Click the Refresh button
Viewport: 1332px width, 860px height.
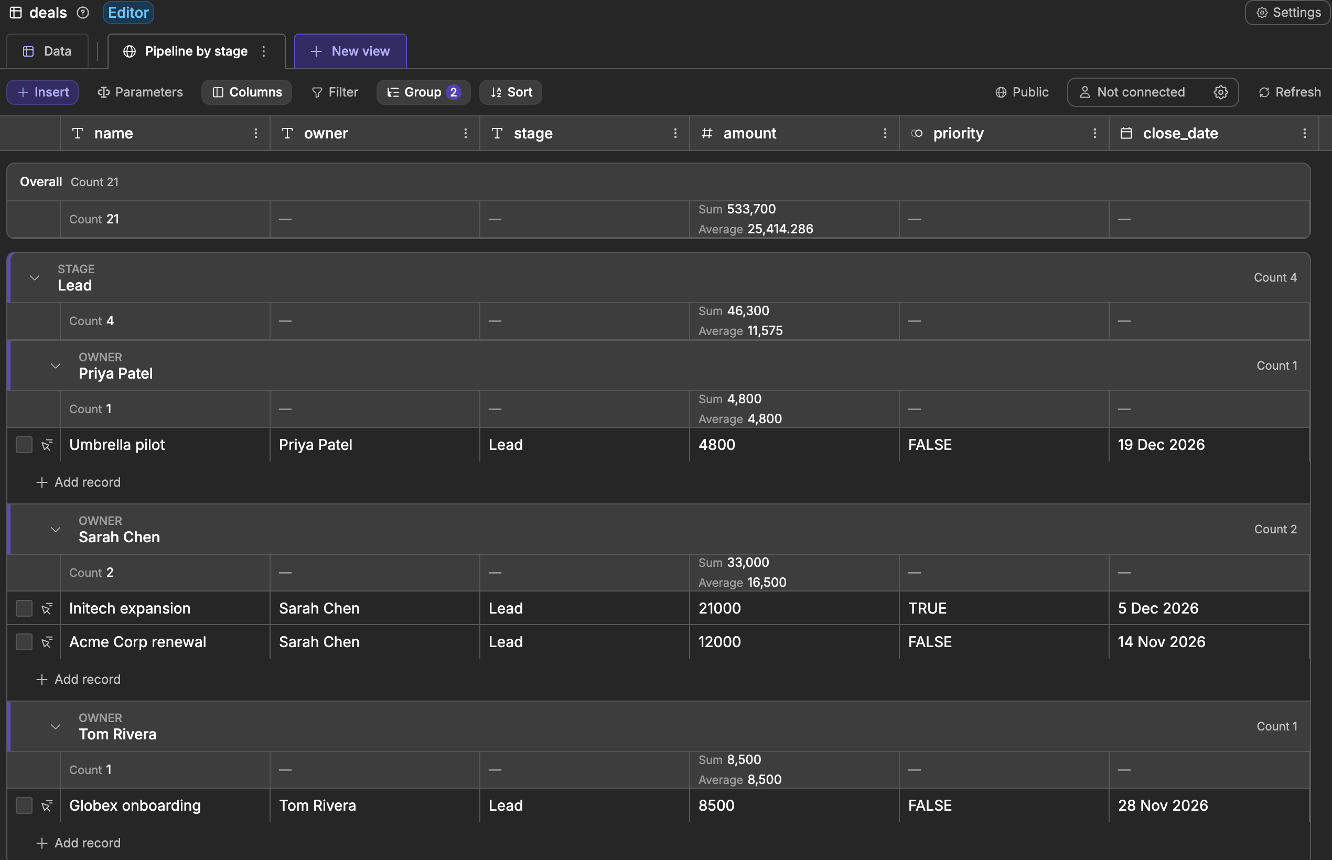[1289, 92]
